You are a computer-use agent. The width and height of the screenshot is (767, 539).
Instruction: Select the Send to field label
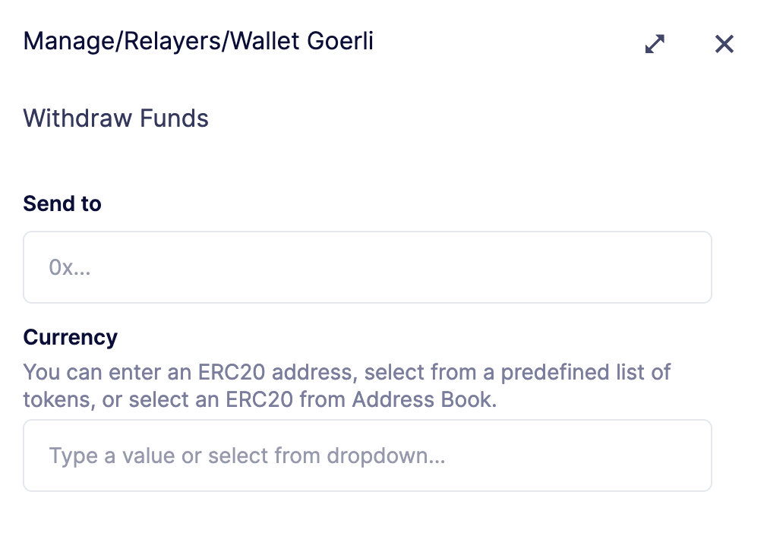[x=62, y=203]
